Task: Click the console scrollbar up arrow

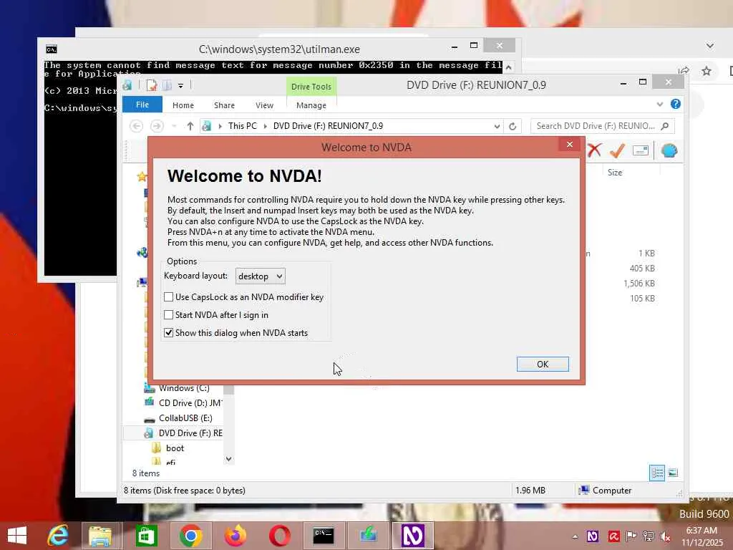Action: (x=509, y=67)
